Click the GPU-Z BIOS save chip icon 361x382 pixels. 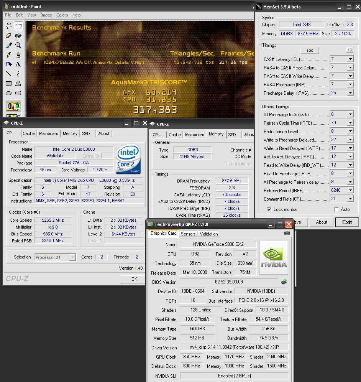(x=284, y=282)
